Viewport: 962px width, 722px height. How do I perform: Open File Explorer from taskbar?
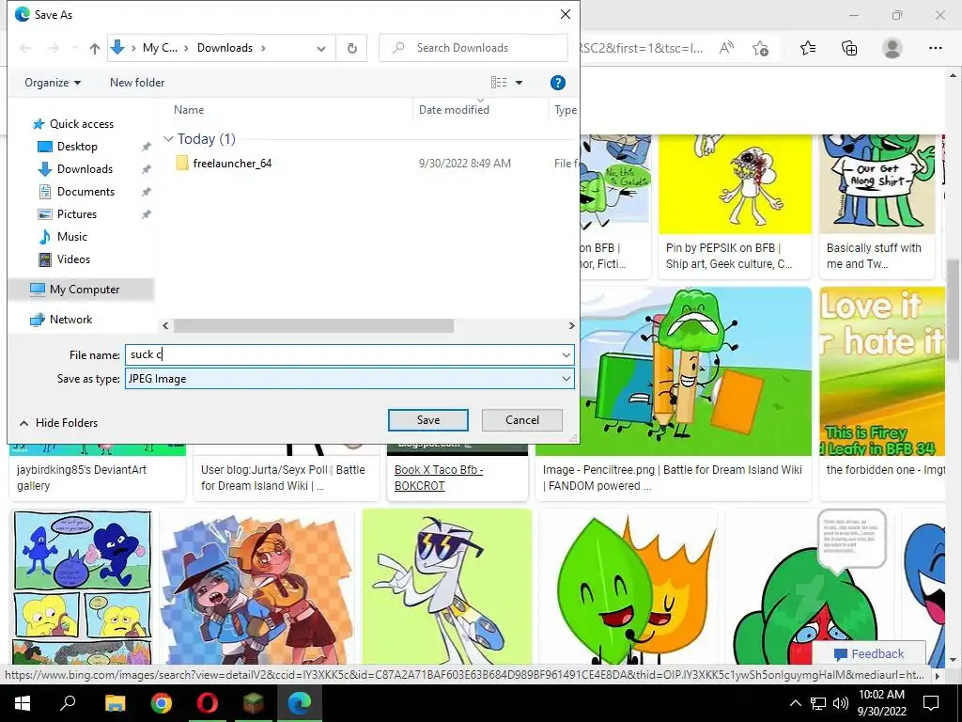coord(115,702)
